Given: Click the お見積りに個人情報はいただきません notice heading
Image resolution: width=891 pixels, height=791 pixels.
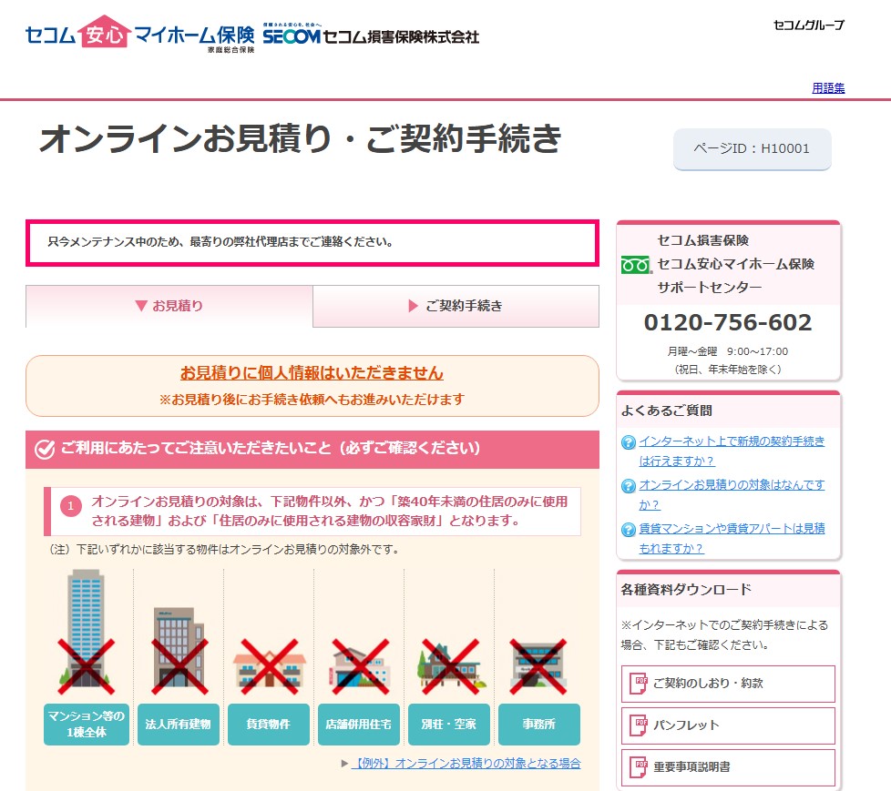Looking at the screenshot, I should point(312,373).
